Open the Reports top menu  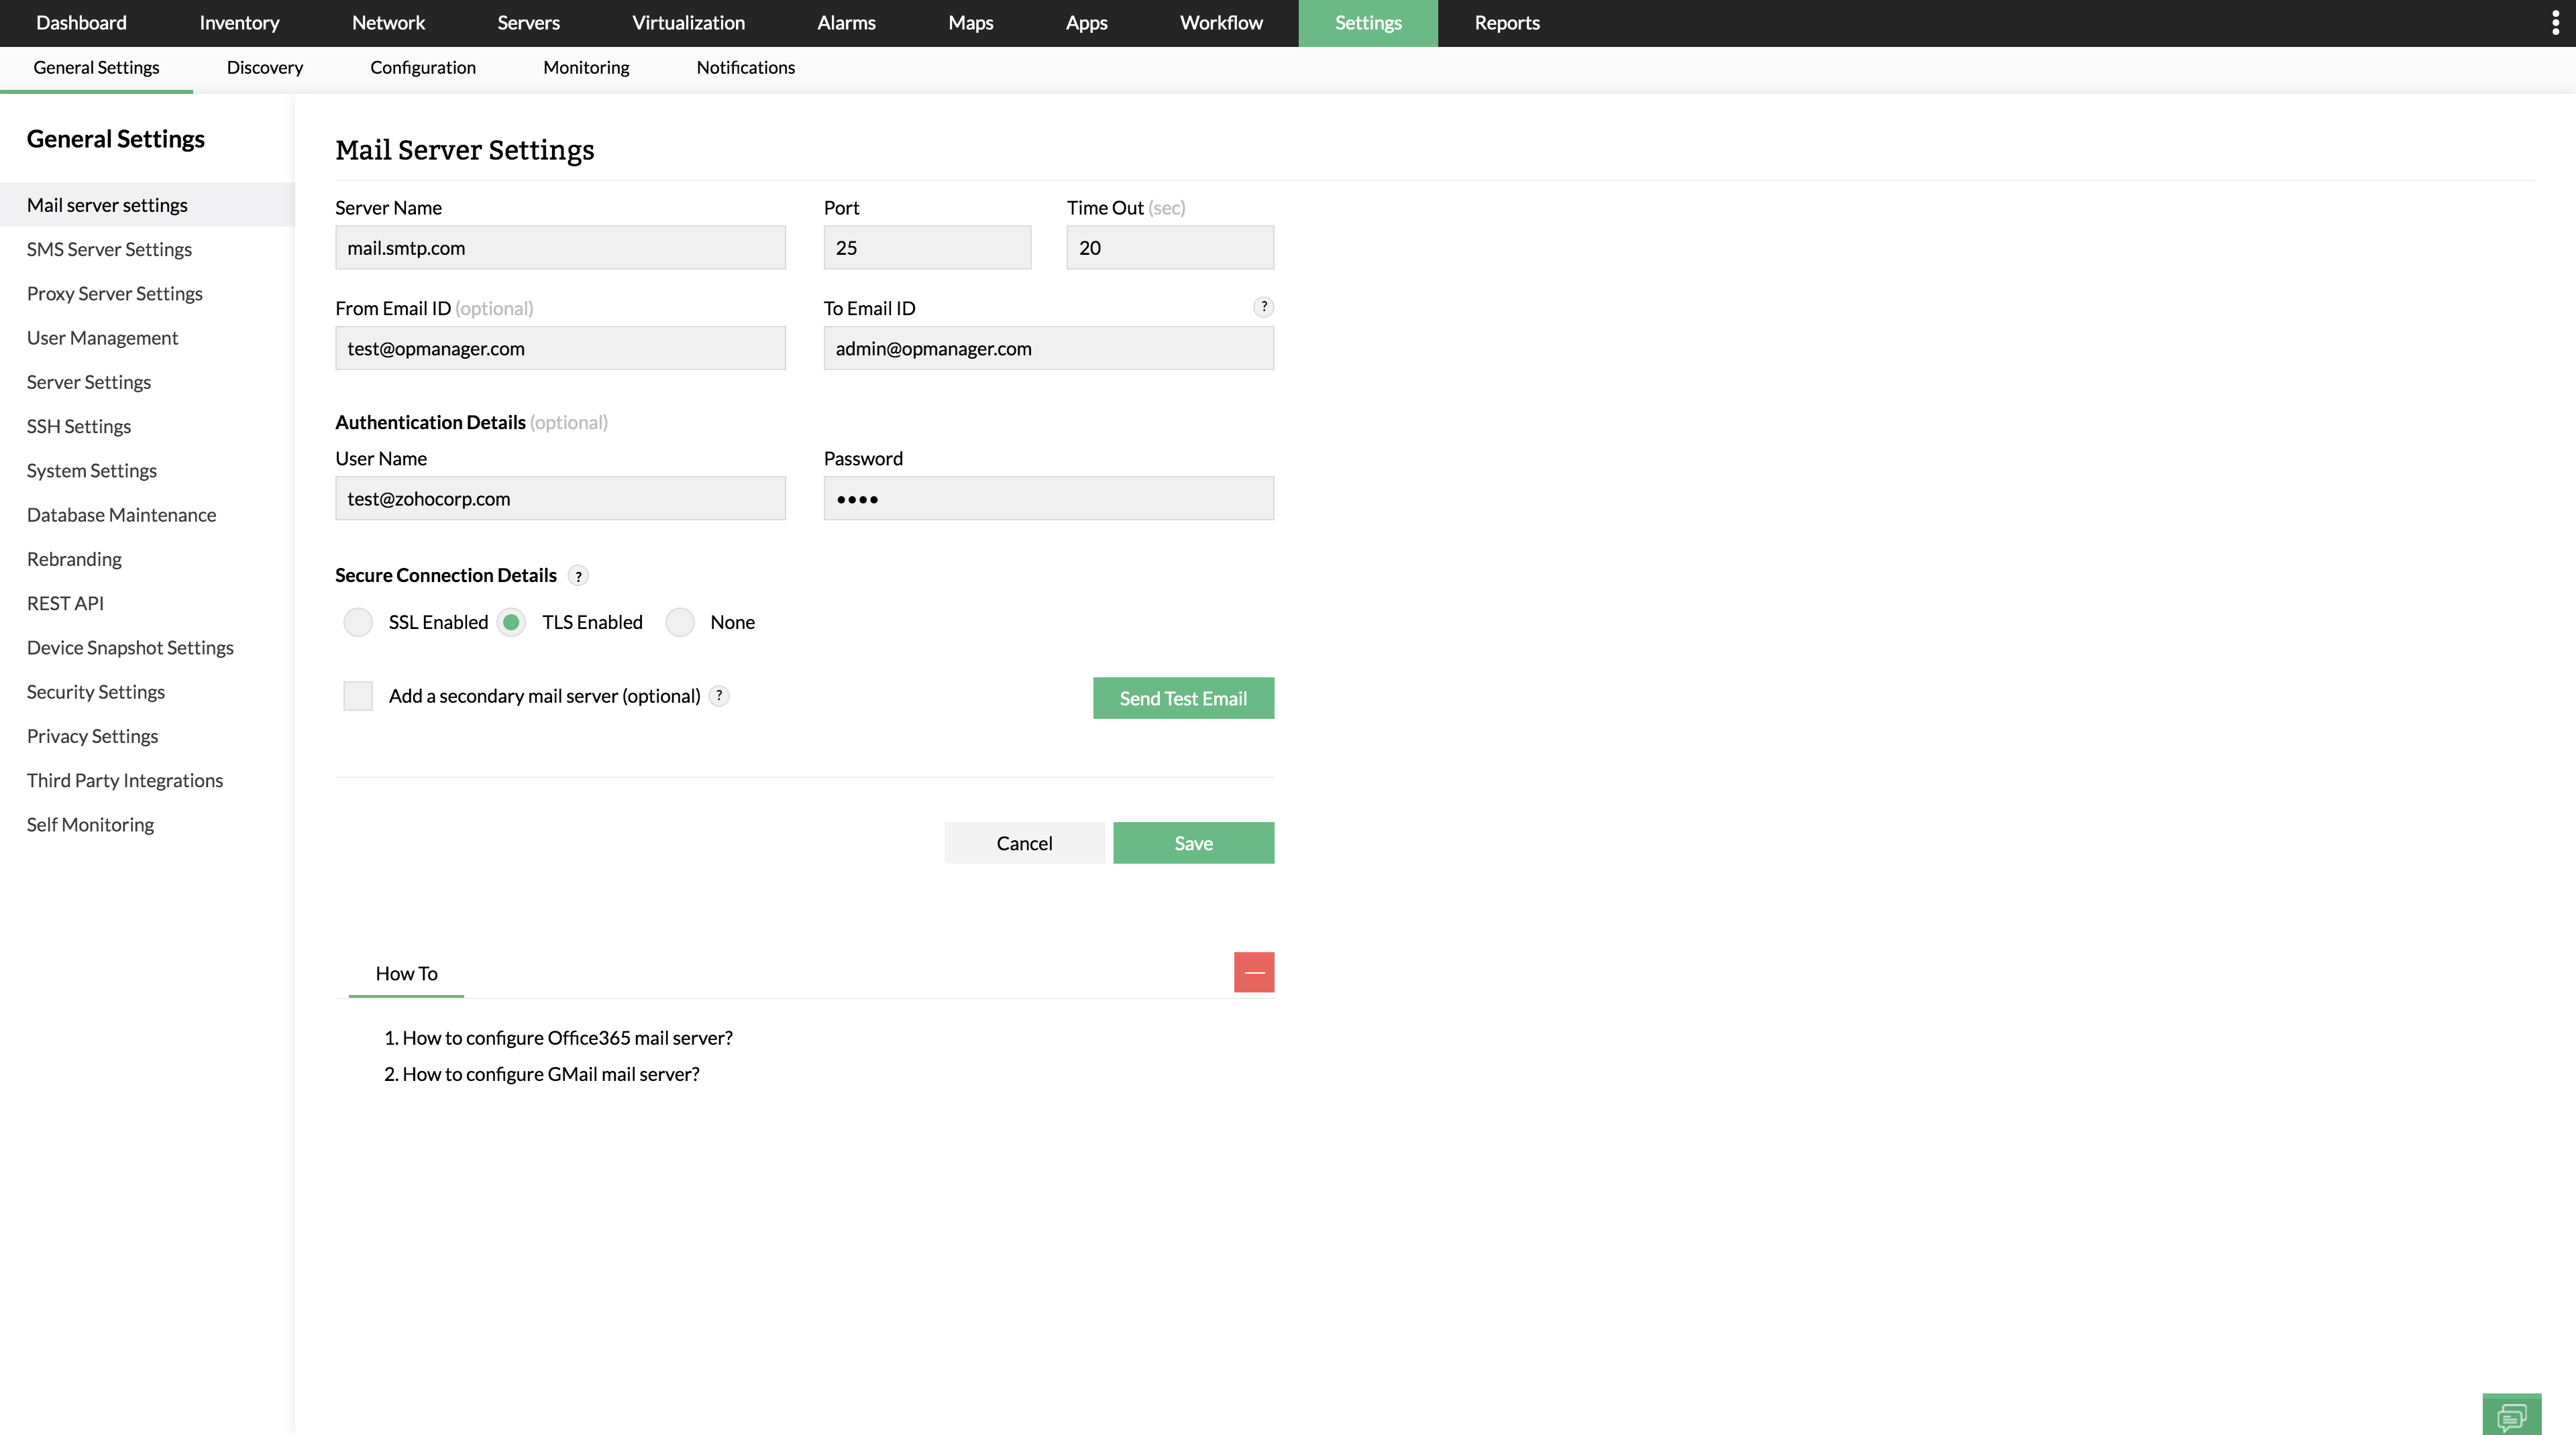click(x=1506, y=23)
